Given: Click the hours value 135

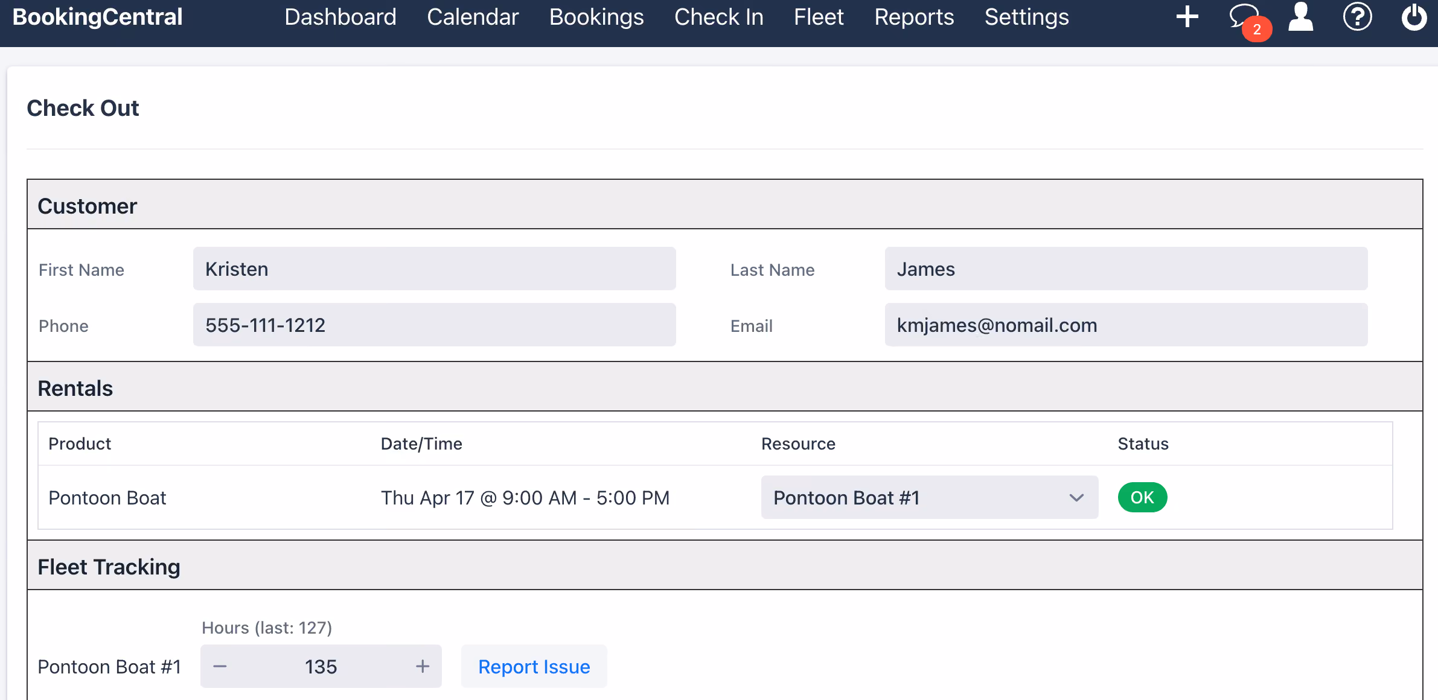Looking at the screenshot, I should [x=321, y=666].
